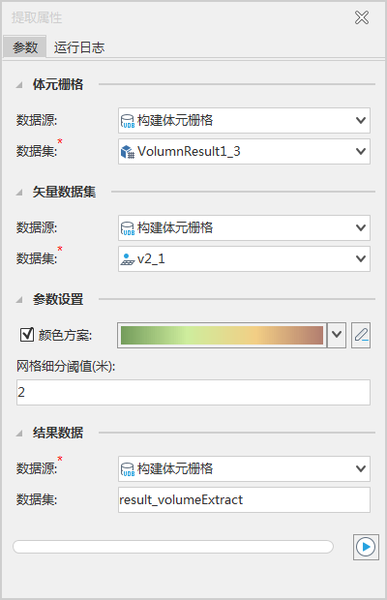Expand the color scheme dropdown arrow

pos(337,335)
